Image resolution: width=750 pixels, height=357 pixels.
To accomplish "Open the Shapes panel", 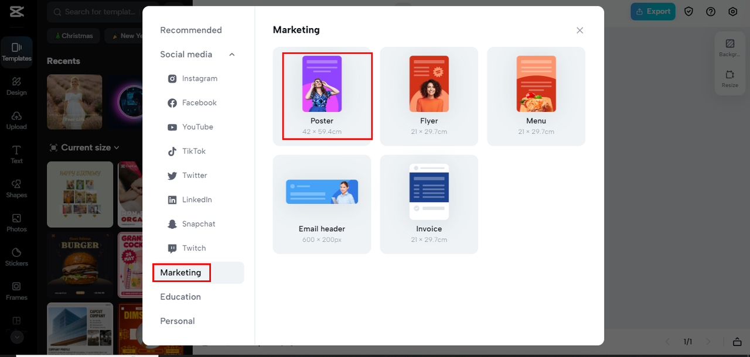I will point(16,188).
